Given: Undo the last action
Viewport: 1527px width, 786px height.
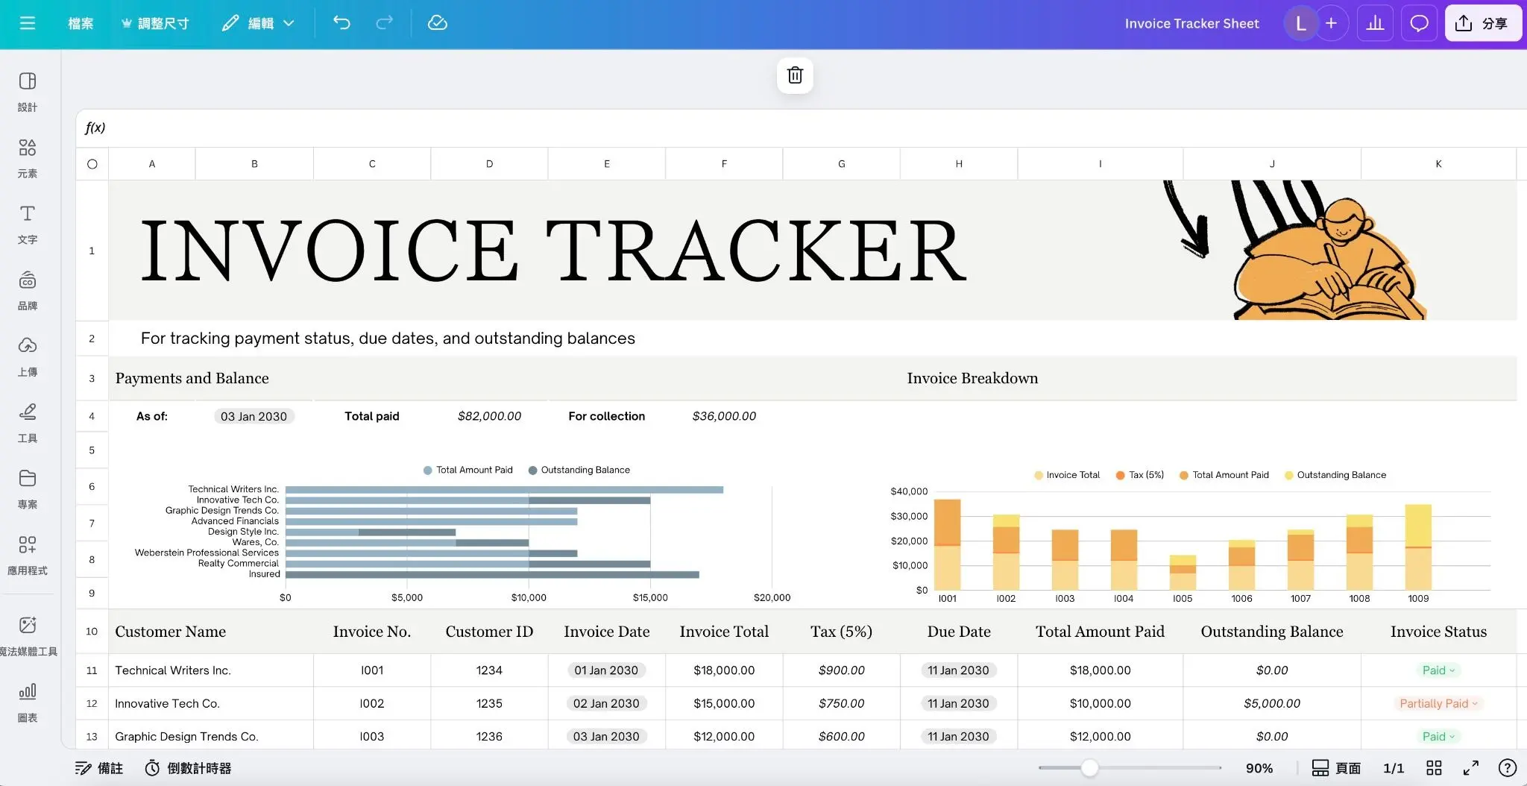Looking at the screenshot, I should pyautogui.click(x=341, y=23).
